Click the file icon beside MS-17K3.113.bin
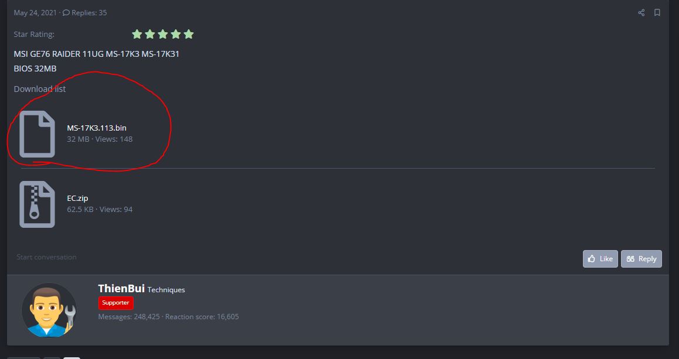The width and height of the screenshot is (679, 359). (x=37, y=134)
